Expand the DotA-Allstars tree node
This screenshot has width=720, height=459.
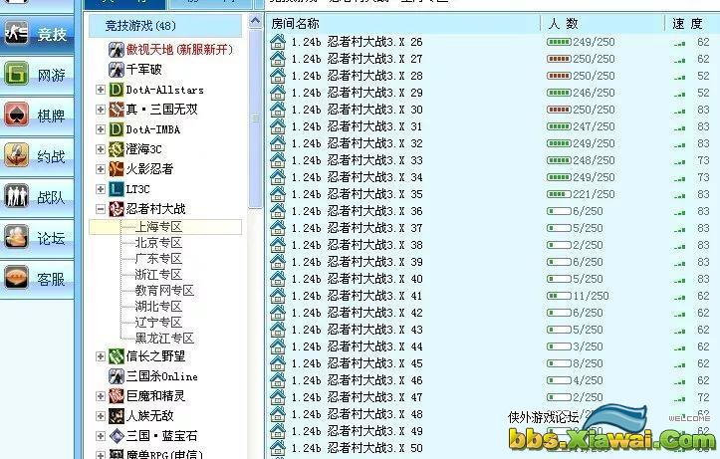[x=101, y=90]
